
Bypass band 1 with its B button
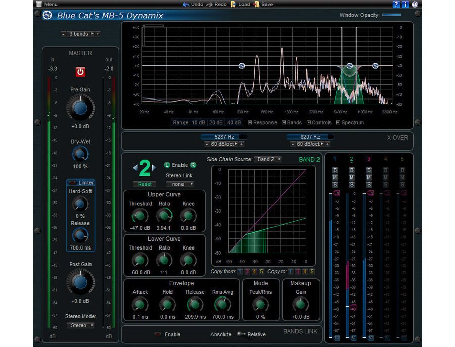(x=335, y=170)
